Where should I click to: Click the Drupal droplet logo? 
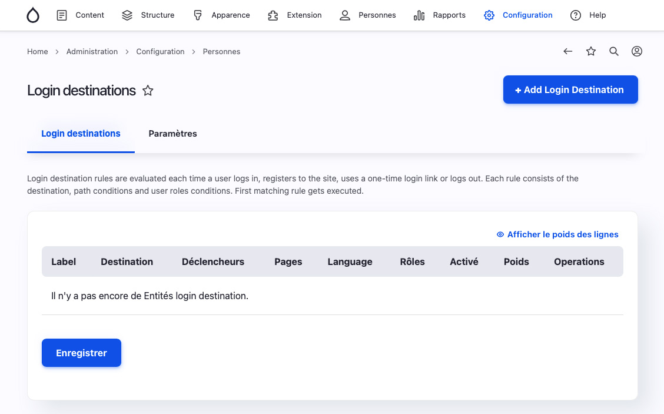coord(32,15)
